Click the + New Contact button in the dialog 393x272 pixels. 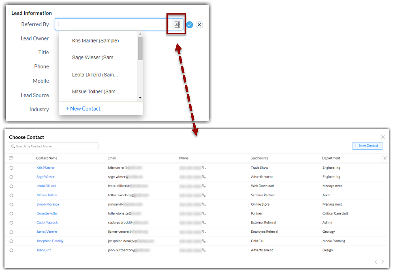[367, 146]
